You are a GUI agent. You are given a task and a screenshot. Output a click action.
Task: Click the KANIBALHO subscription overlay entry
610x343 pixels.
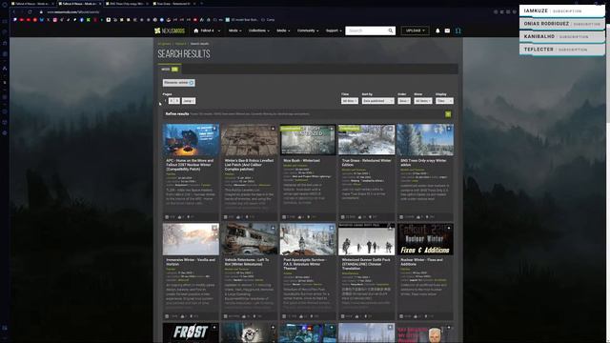562,36
